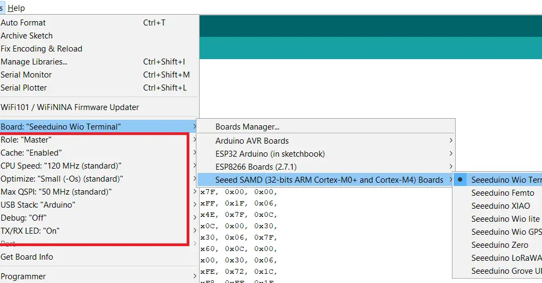This screenshot has height=283, width=542.
Task: Click code line starting x60, 0x0C
Action: click(239, 249)
